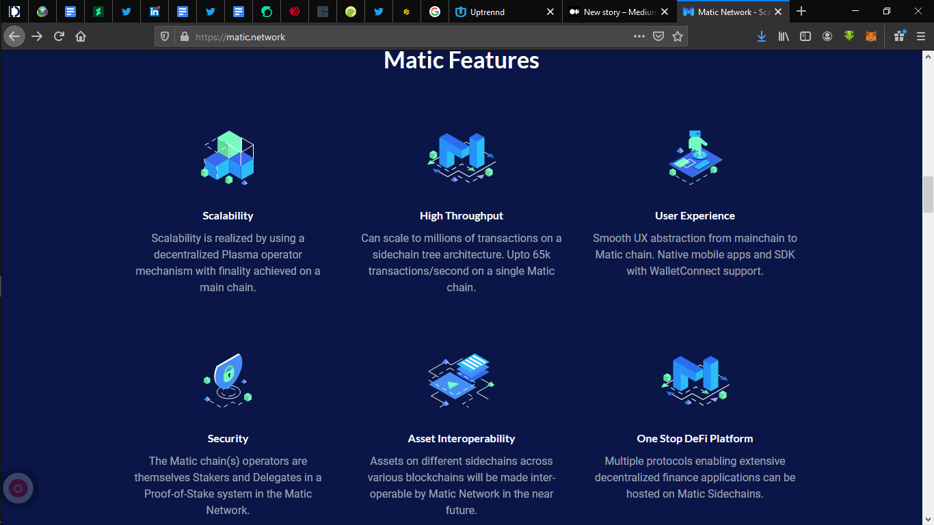Viewport: 934px width, 525px height.
Task: Save page to Pocket
Action: click(658, 36)
